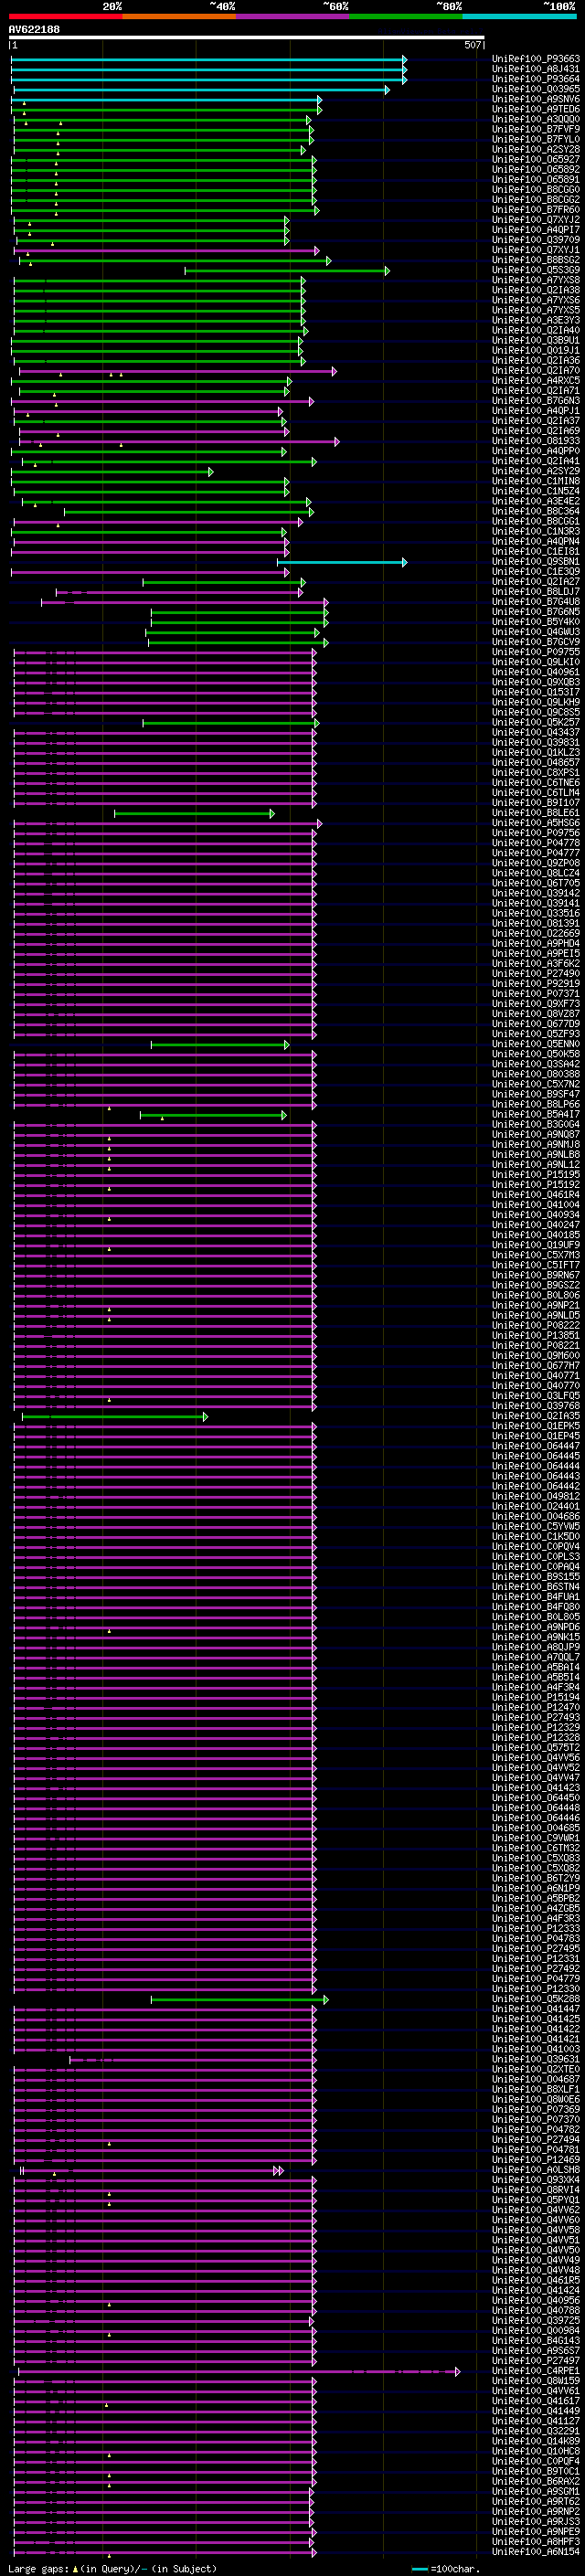The height and width of the screenshot is (2576, 585).
Task: Click the red ~20% identity legend segment
Action: tap(65, 16)
